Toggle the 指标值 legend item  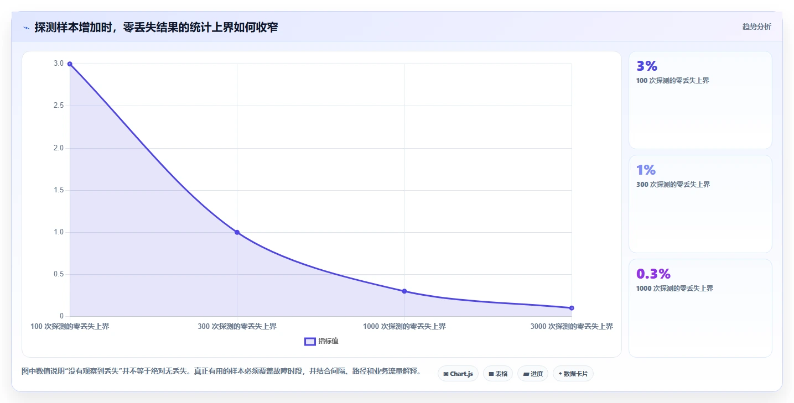click(321, 341)
